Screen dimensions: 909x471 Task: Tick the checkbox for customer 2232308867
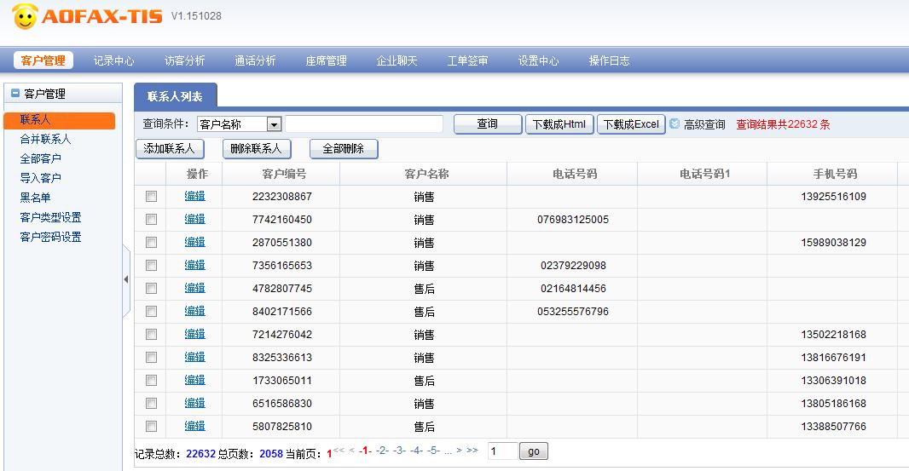[x=152, y=197]
